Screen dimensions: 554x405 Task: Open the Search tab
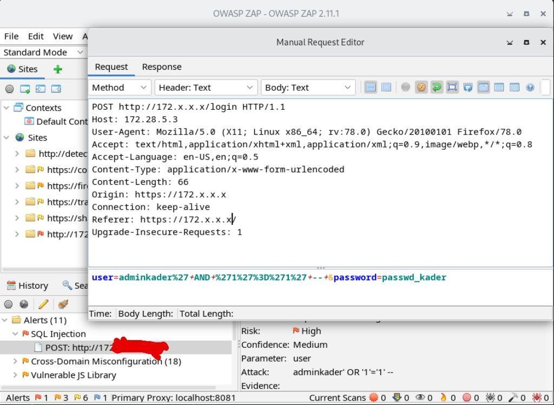[x=75, y=286]
